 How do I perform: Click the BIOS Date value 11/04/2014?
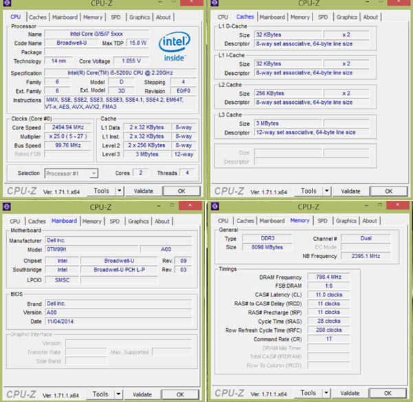[x=118, y=321]
